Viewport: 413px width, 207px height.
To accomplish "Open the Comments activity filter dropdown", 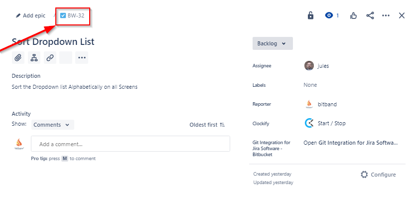I will click(52, 125).
